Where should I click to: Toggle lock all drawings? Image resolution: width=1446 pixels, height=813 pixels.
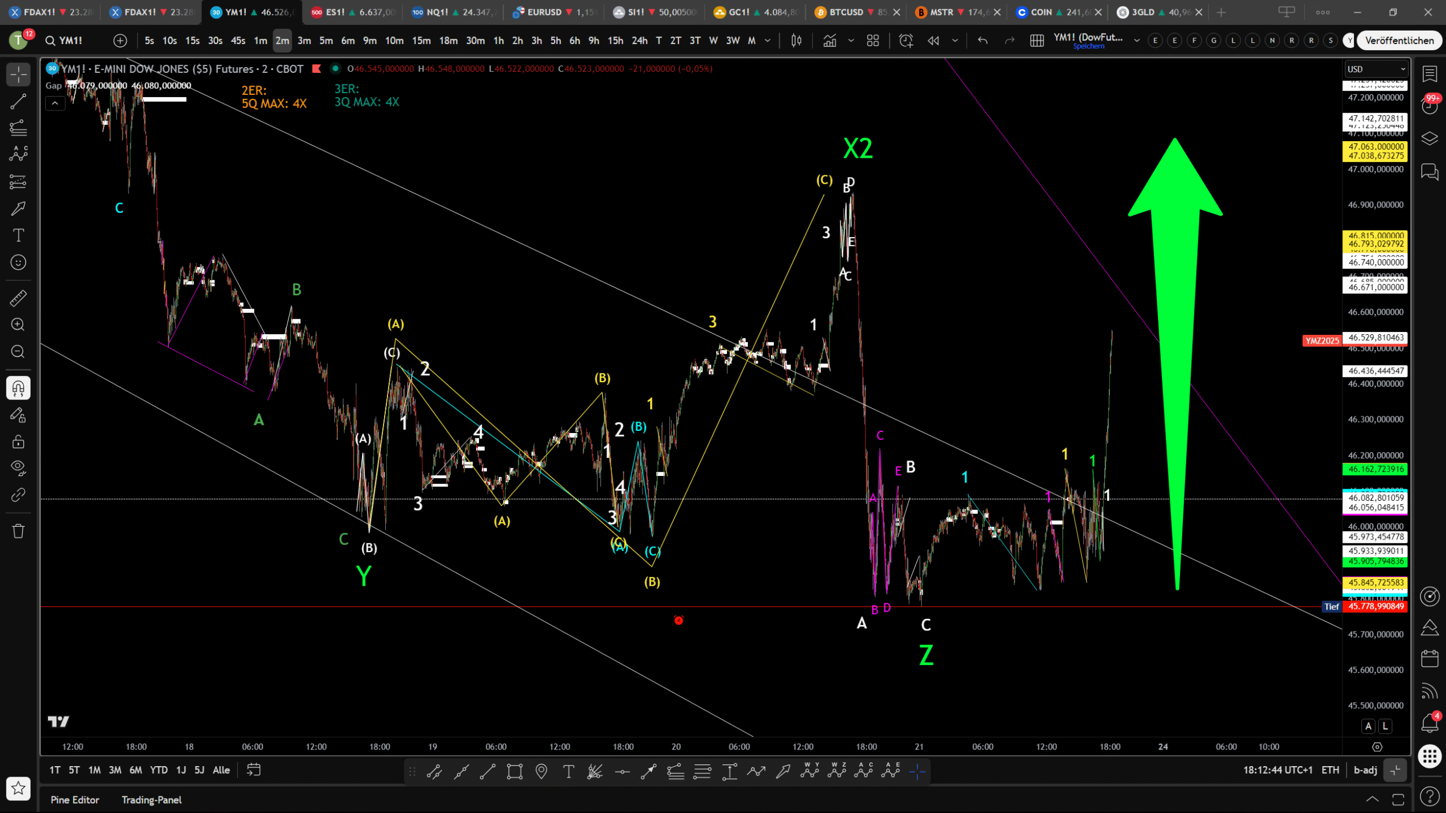pyautogui.click(x=18, y=442)
